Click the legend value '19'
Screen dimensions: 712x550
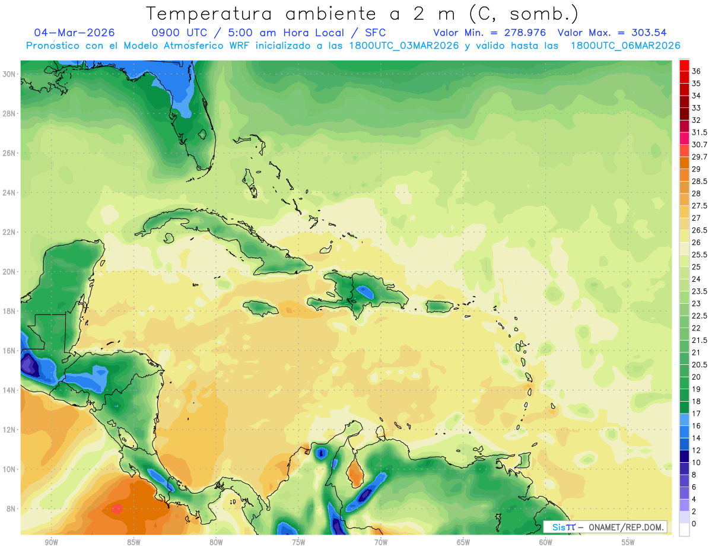coord(697,389)
